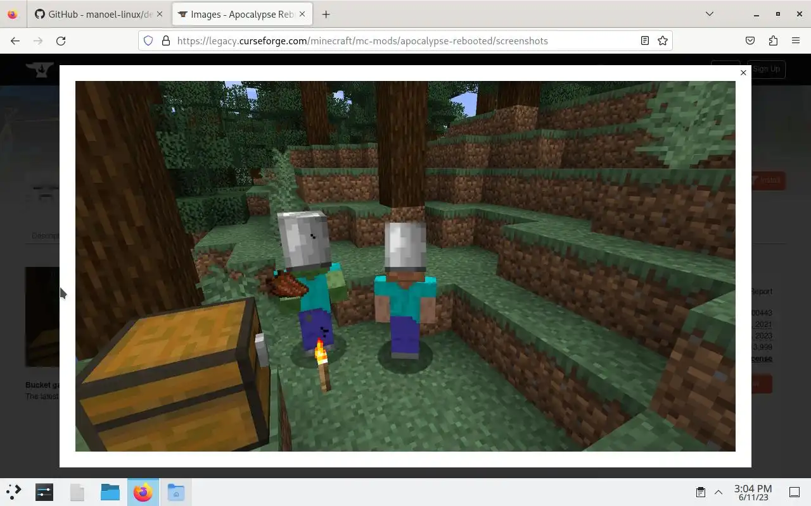Select the Images - Apocalypse Rebooted tab
811x506 pixels.
tap(241, 14)
